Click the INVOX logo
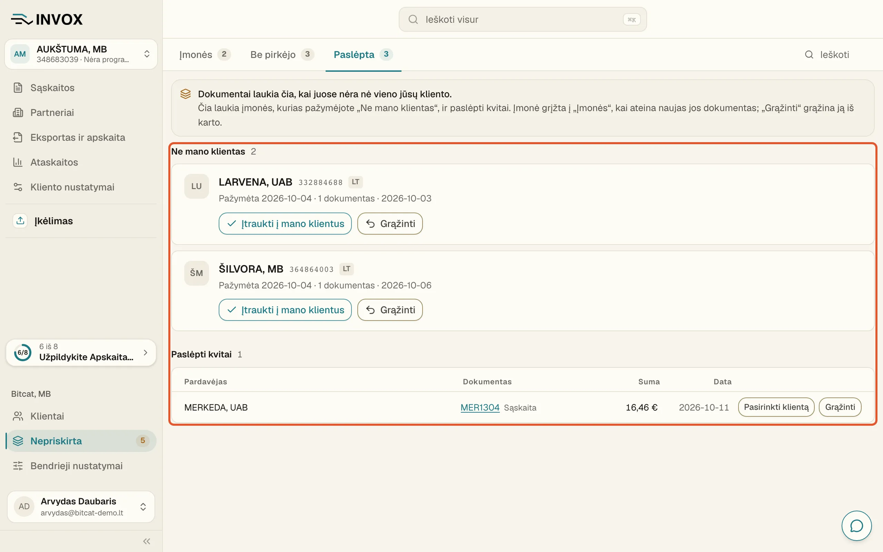This screenshot has width=883, height=552. point(47,19)
